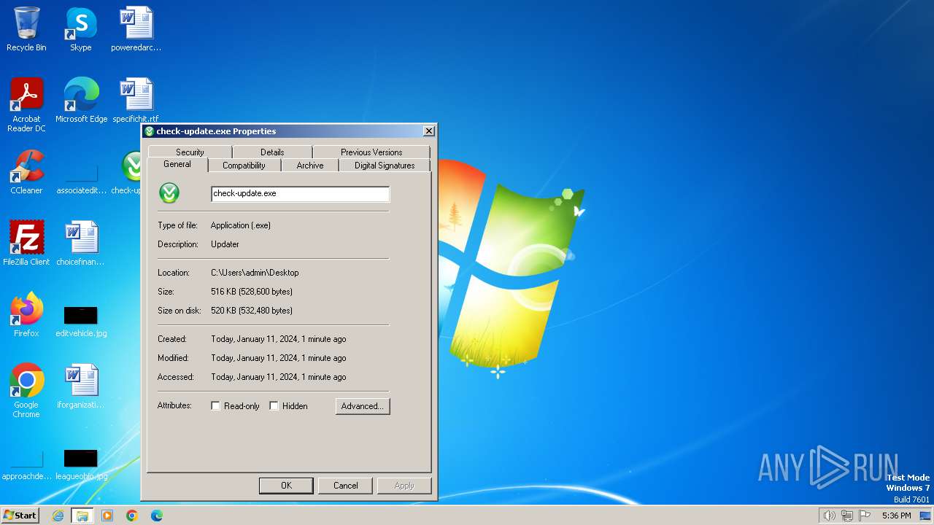Image resolution: width=934 pixels, height=525 pixels.
Task: Confirm properties with OK button
Action: pos(286,486)
